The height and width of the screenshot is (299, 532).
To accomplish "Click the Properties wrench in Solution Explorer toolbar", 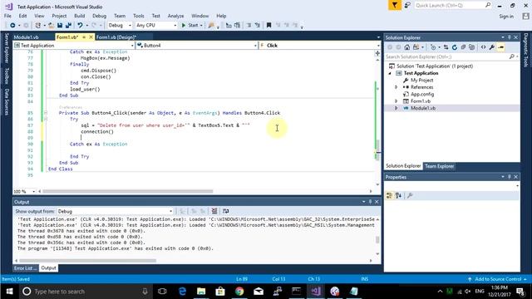I will tap(492, 47).
